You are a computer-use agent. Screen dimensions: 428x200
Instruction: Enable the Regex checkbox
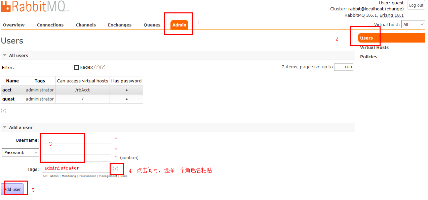(x=76, y=67)
